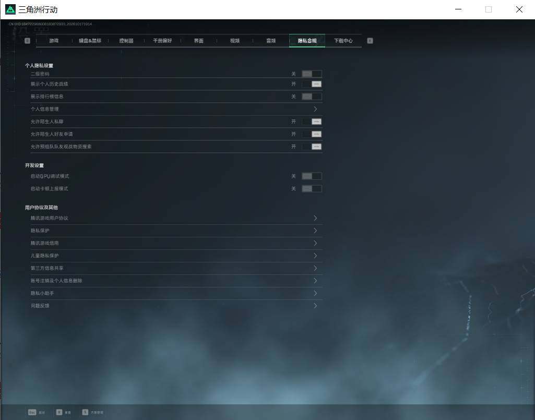The height and width of the screenshot is (420, 535).
Task: Turn off 展示个人历史战绩 switch
Action: point(312,84)
